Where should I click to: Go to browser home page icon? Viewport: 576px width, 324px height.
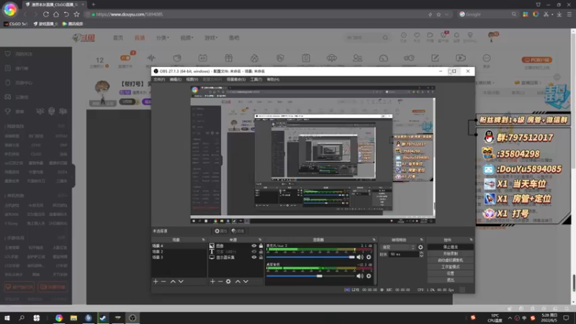coord(56,14)
